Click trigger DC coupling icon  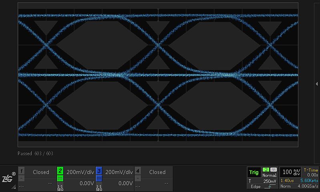click(274, 170)
